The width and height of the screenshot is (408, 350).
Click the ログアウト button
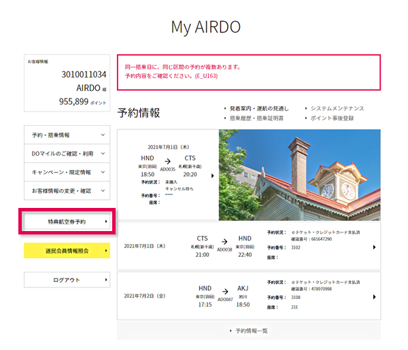click(x=67, y=280)
